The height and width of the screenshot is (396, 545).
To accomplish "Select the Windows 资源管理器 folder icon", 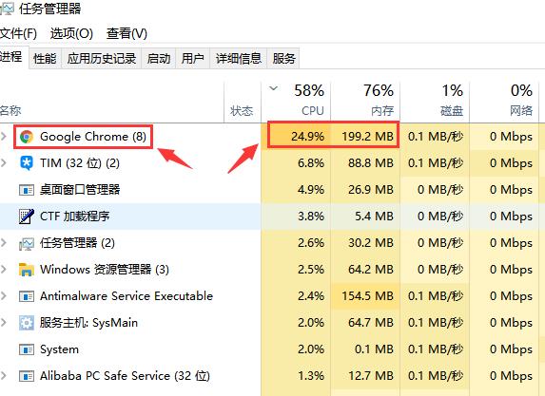I will tap(27, 270).
